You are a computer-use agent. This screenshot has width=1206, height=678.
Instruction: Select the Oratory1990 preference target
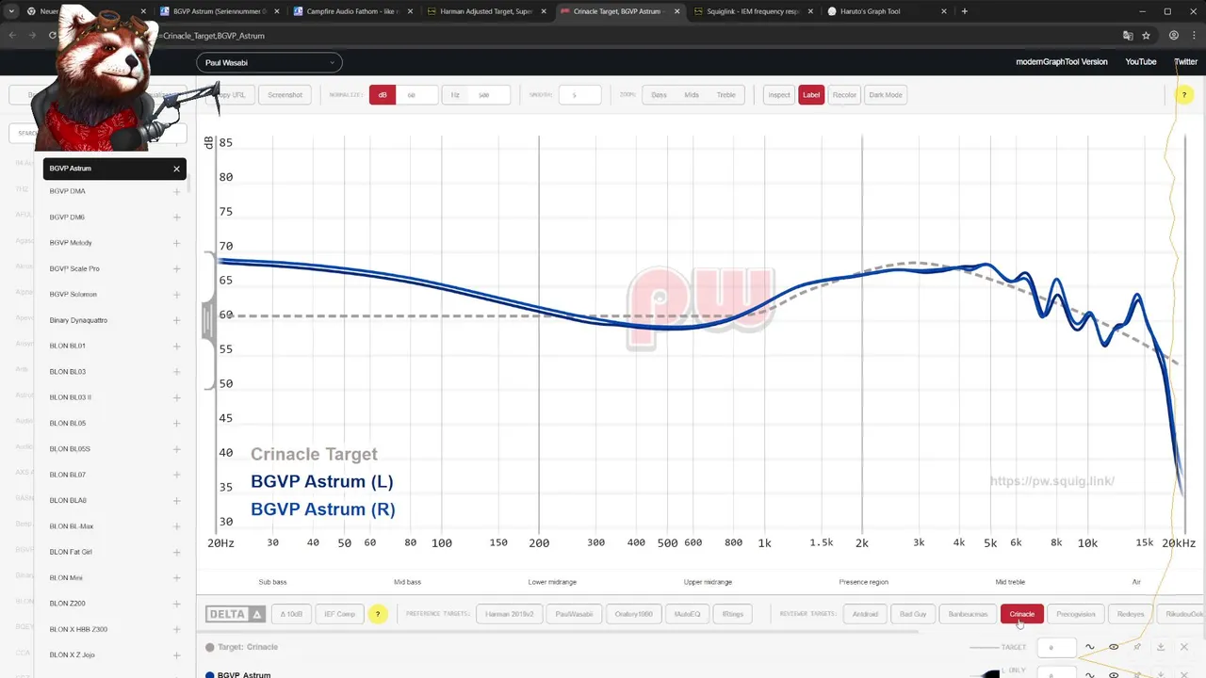[634, 614]
